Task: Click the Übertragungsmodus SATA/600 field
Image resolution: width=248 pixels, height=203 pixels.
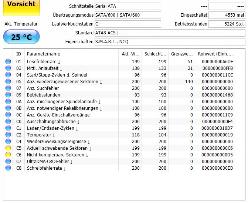Action: click(128, 15)
